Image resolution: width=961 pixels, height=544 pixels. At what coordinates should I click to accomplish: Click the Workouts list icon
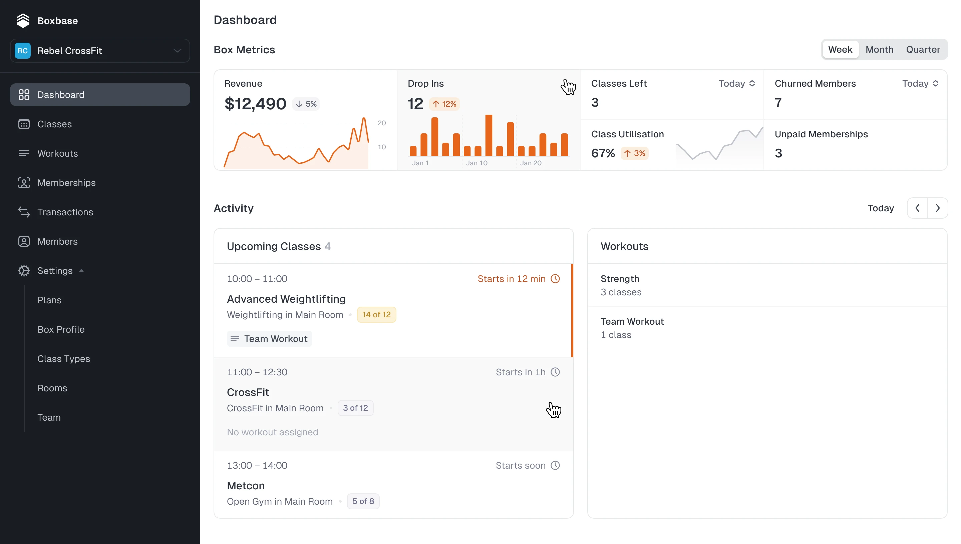24,153
